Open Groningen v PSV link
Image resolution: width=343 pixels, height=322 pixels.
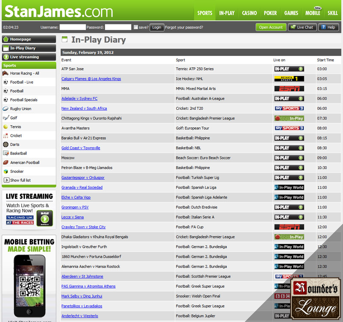click(x=75, y=207)
